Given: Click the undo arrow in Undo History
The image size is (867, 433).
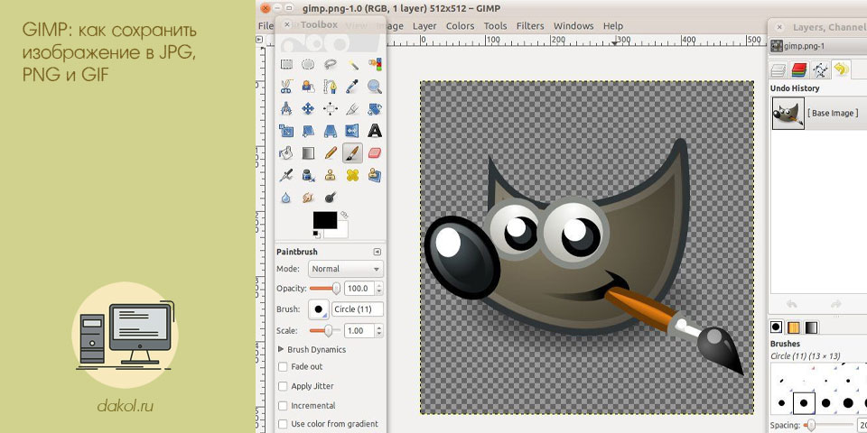Looking at the screenshot, I should point(792,304).
